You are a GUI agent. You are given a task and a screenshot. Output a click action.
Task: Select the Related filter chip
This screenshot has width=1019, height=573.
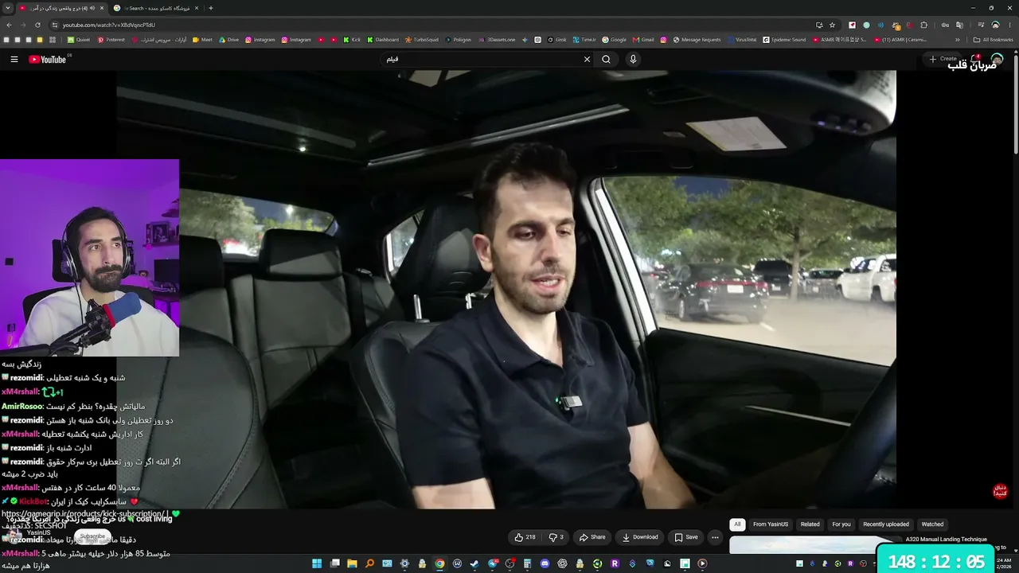point(810,524)
